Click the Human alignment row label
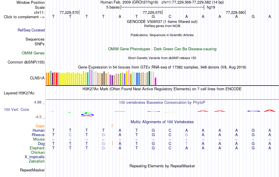279x177 pixels. tap(38, 130)
